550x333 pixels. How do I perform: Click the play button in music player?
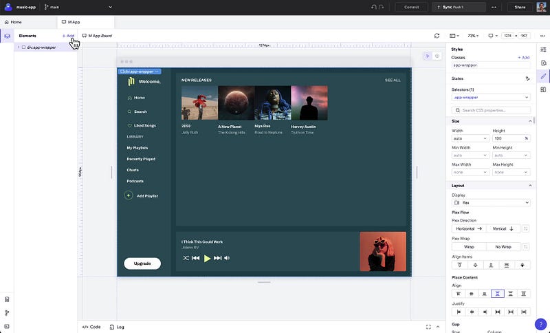point(207,259)
